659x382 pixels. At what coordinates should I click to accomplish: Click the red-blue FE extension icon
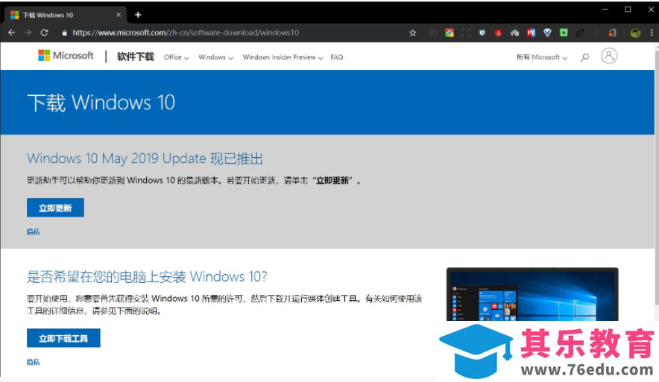click(x=532, y=33)
